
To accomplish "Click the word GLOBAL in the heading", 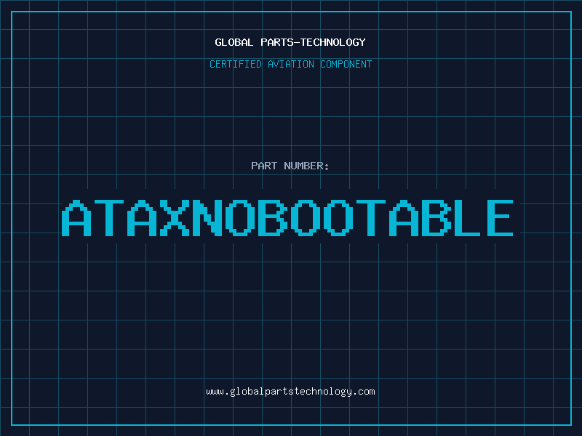I will 234,42.
